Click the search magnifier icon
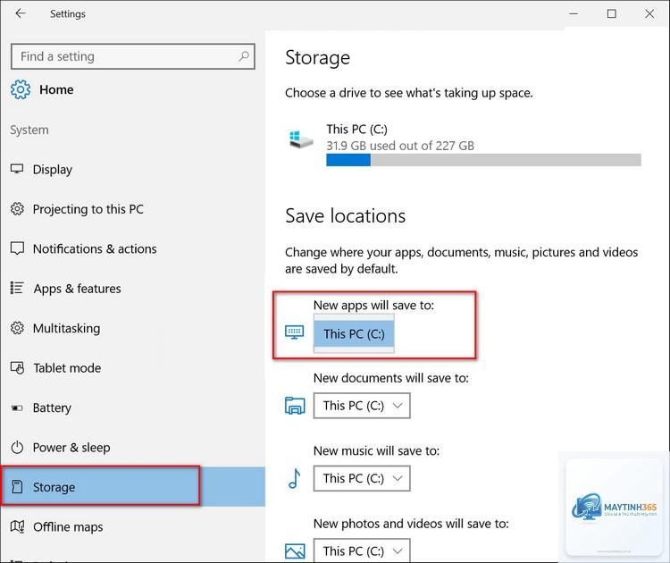The image size is (670, 563). point(244,56)
